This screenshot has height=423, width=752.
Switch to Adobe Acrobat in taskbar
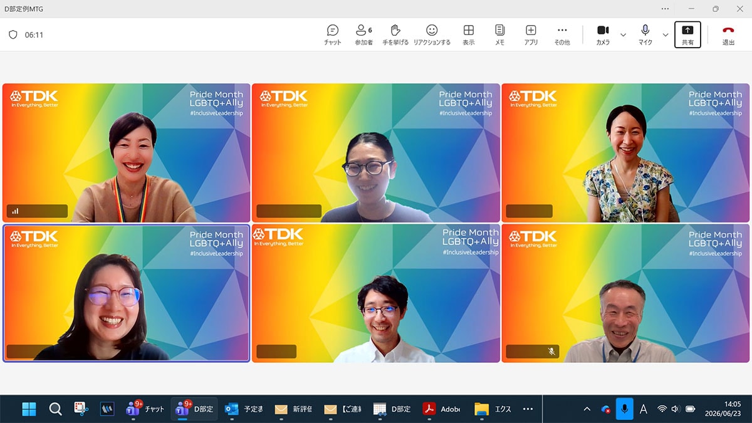click(x=442, y=409)
